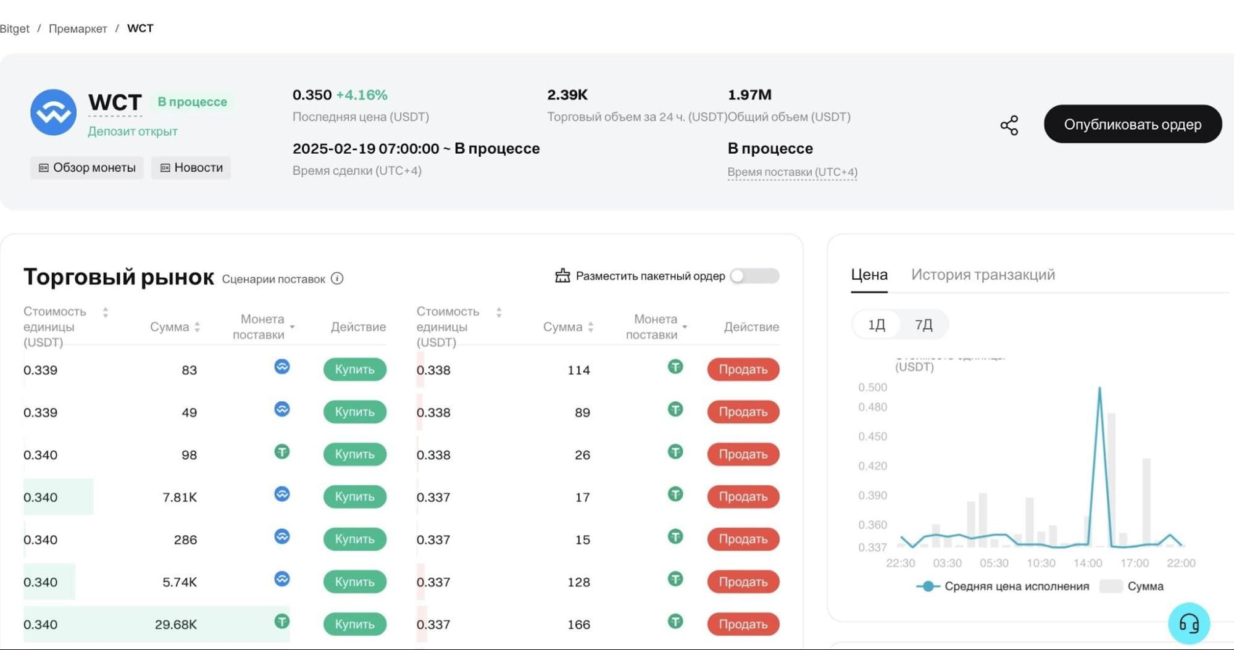
Task: Sort sell table by Стоимость единицы
Action: [x=499, y=312]
